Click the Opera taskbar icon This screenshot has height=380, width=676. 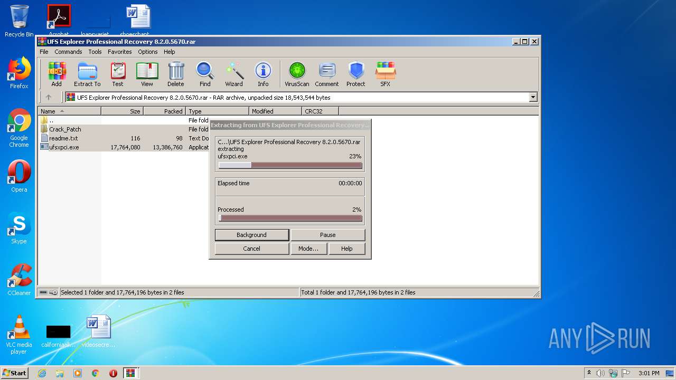click(x=113, y=373)
